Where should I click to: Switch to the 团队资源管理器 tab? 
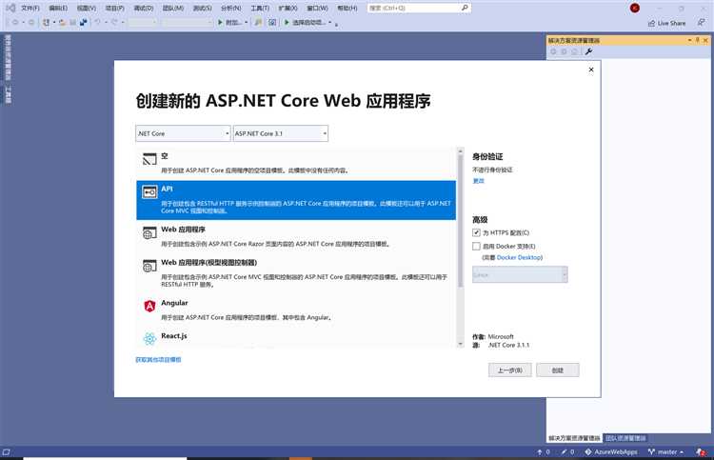click(x=625, y=438)
